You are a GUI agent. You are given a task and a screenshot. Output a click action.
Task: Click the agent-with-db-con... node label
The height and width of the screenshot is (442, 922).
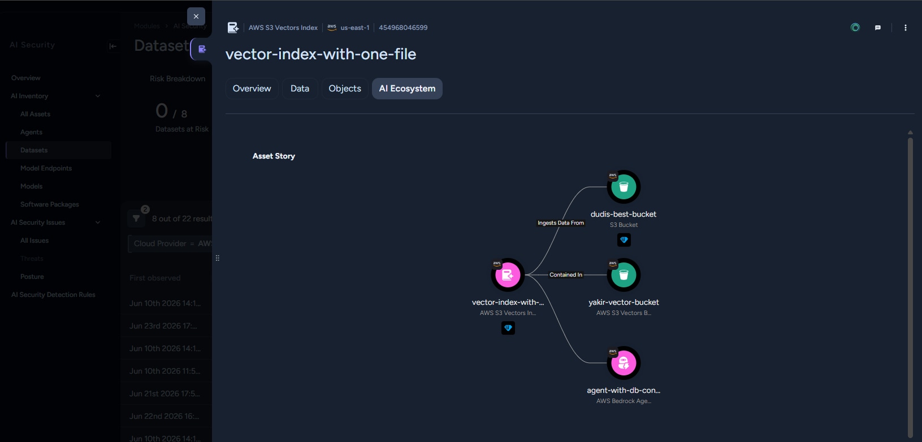point(624,390)
